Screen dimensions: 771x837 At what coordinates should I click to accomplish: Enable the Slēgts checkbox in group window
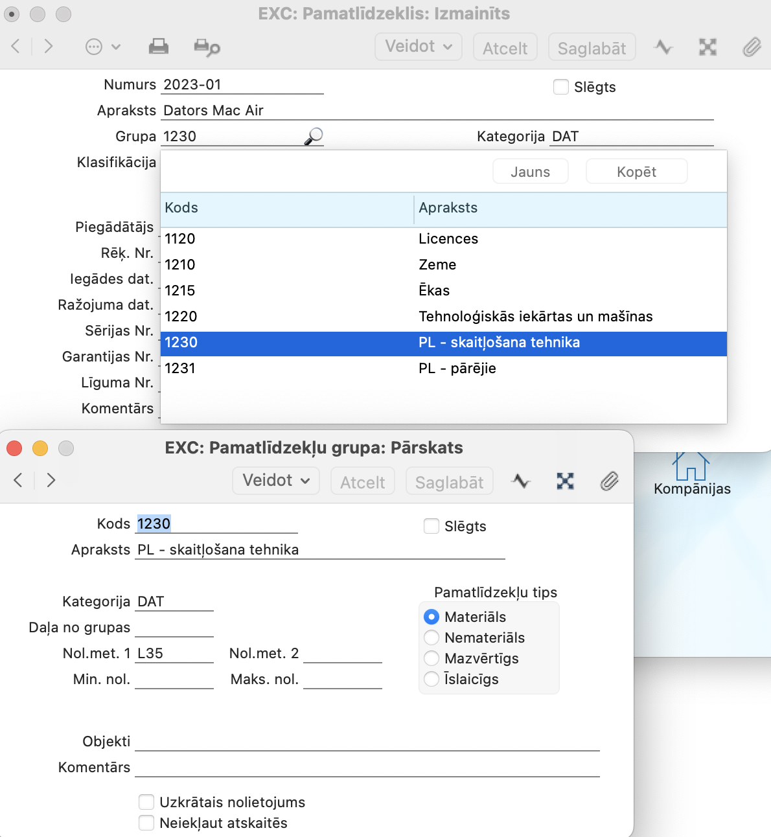[432, 526]
